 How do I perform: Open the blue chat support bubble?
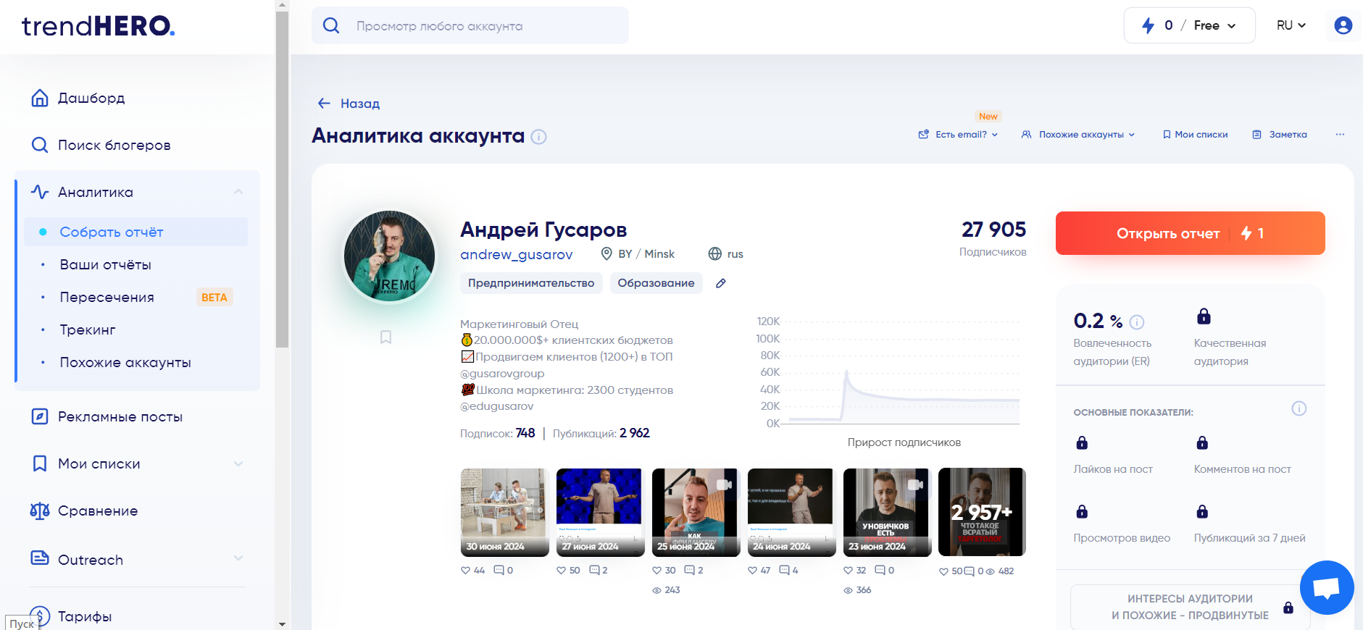(x=1327, y=587)
